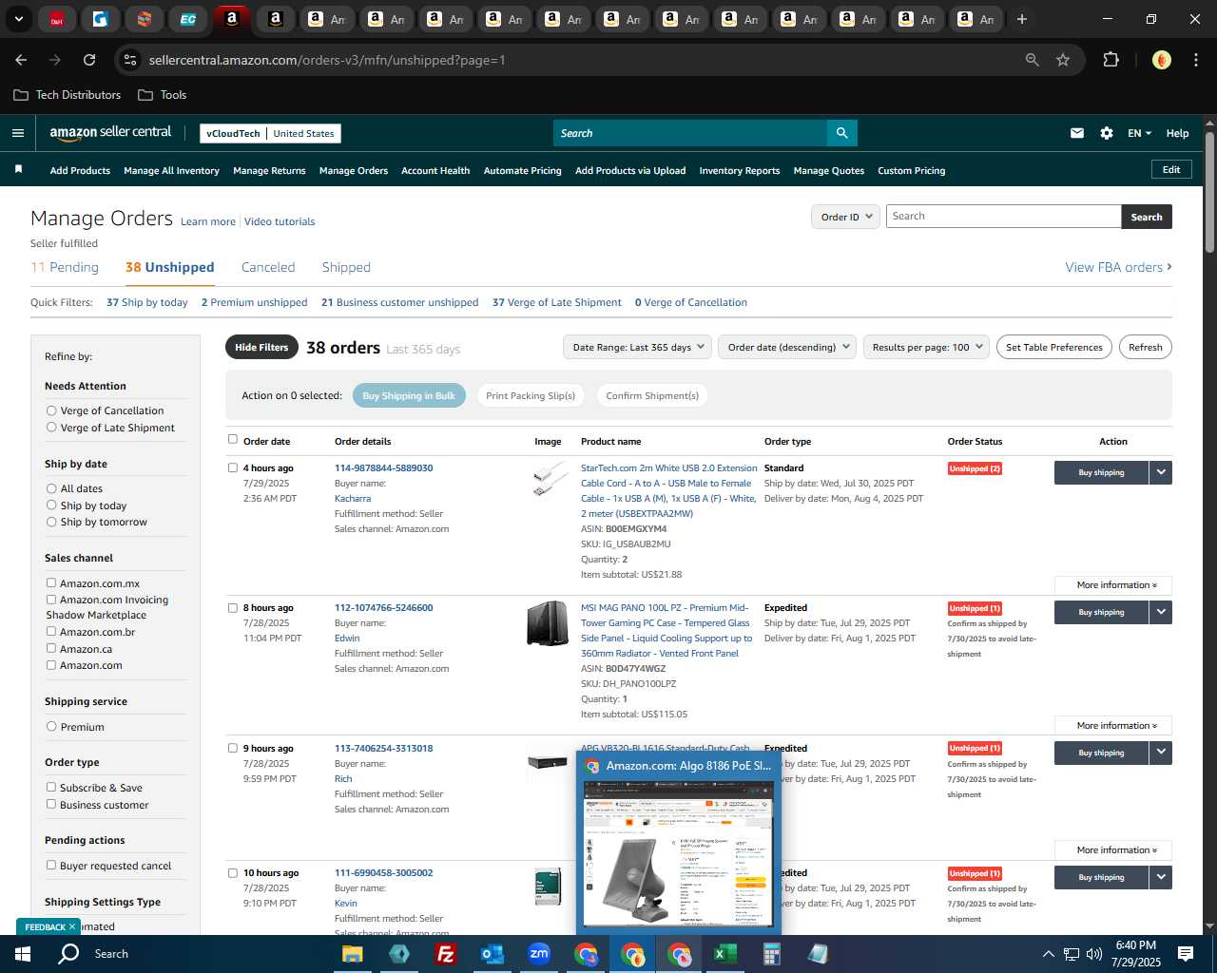Click Buy shipping for order 111-6990458-3005002

pos(1101,877)
